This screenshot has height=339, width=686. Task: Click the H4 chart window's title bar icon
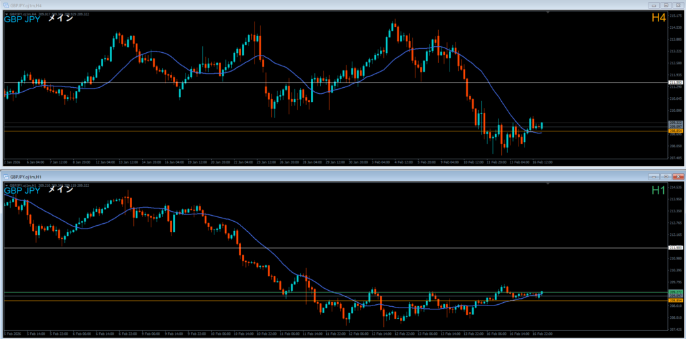[5, 5]
